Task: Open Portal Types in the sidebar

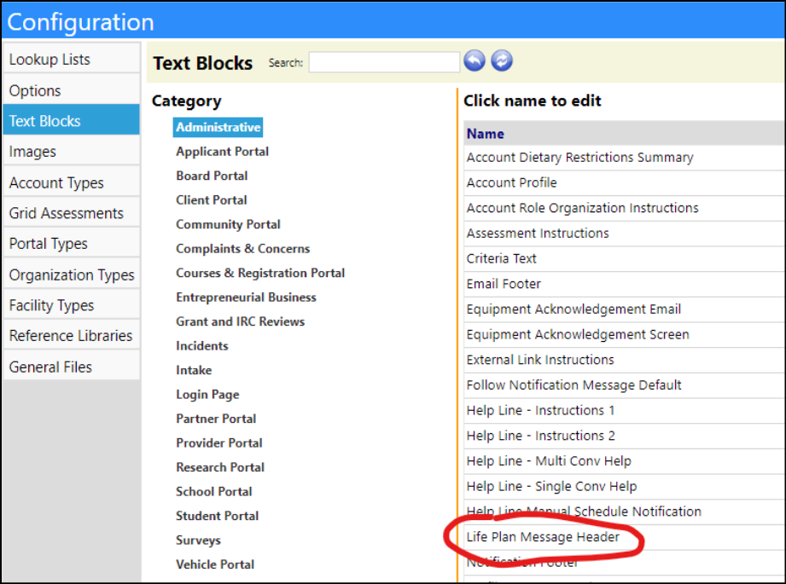Action: [71, 244]
